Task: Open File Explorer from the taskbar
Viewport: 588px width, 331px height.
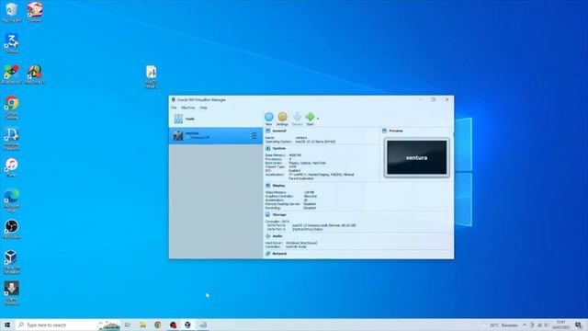Action: [x=143, y=325]
